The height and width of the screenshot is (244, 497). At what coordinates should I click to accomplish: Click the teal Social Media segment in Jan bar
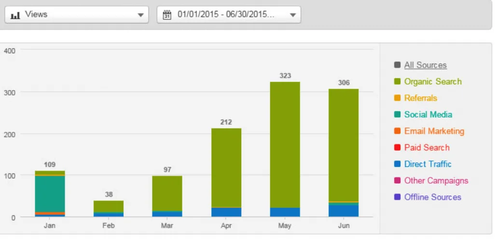pos(50,193)
